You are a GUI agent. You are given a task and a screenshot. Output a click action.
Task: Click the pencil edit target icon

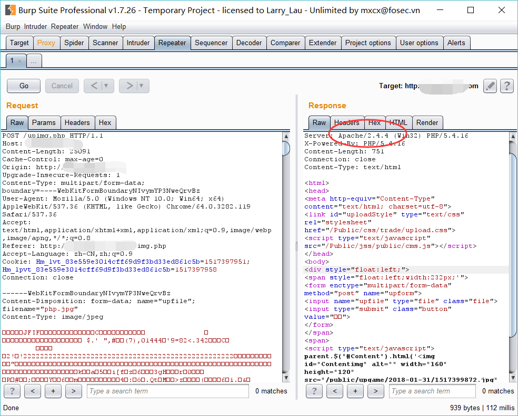490,86
